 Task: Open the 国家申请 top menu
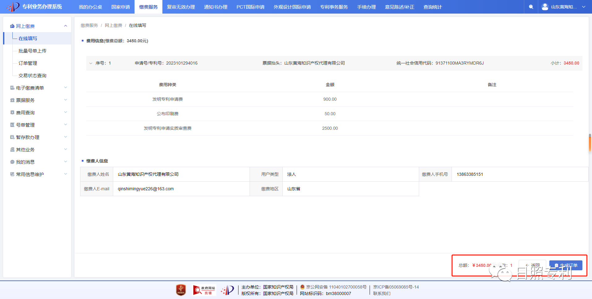pyautogui.click(x=121, y=7)
